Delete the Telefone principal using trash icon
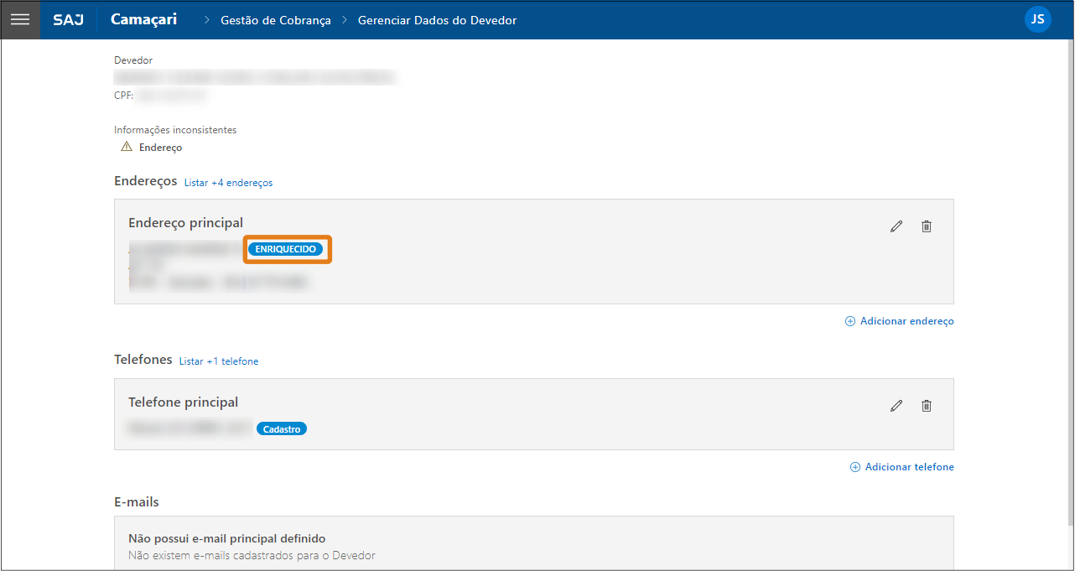The image size is (1075, 571). pyautogui.click(x=927, y=406)
